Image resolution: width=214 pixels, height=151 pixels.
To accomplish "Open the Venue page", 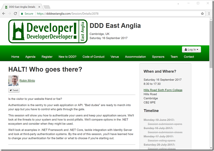I will pyautogui.click(x=115, y=57).
